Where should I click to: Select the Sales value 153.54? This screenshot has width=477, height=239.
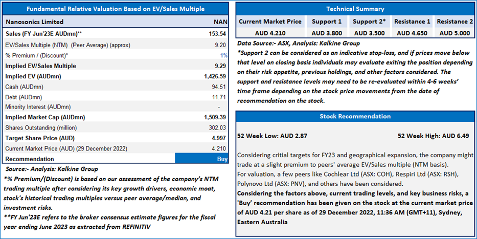[217, 33]
